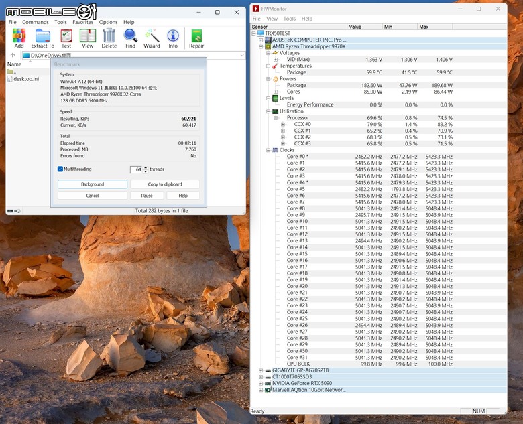
Task: Click the Background button
Action: coord(93,184)
